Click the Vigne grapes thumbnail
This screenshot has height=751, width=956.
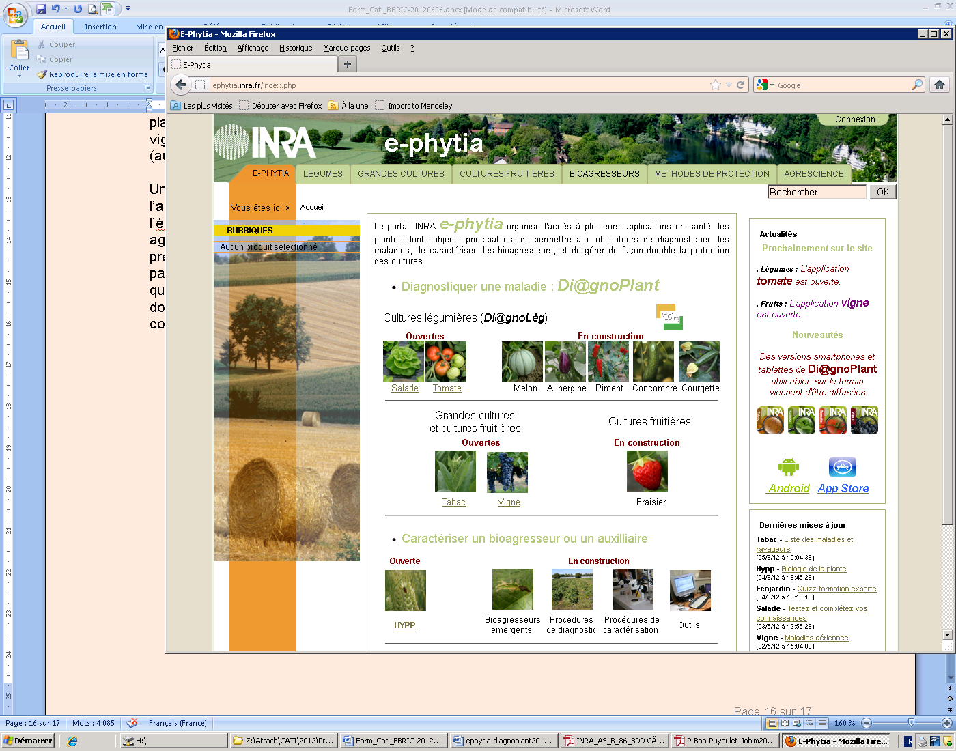(x=507, y=472)
